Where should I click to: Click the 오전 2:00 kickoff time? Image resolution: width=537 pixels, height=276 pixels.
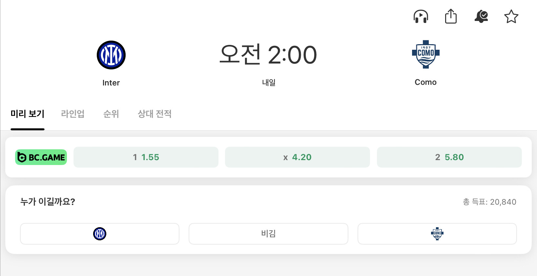pyautogui.click(x=268, y=55)
